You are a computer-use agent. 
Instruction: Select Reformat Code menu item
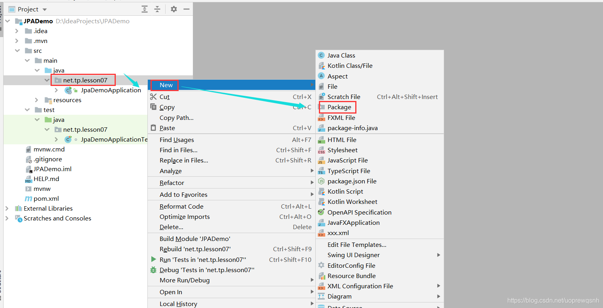pos(232,206)
